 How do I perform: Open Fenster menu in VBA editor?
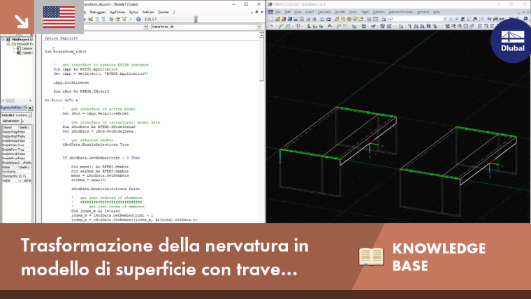click(163, 12)
